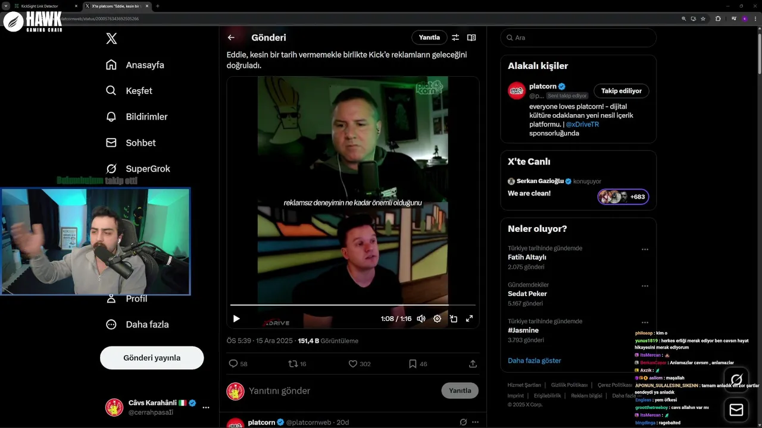This screenshot has width=762, height=428.
Task: Expand video to fullscreen
Action: click(469, 319)
